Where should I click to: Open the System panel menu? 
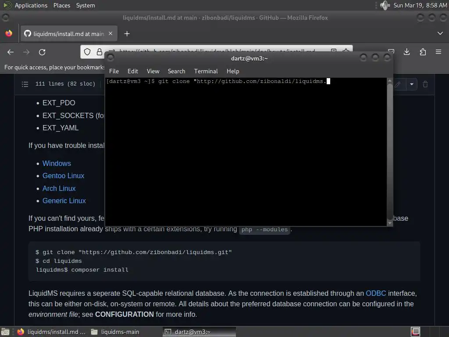point(86,5)
